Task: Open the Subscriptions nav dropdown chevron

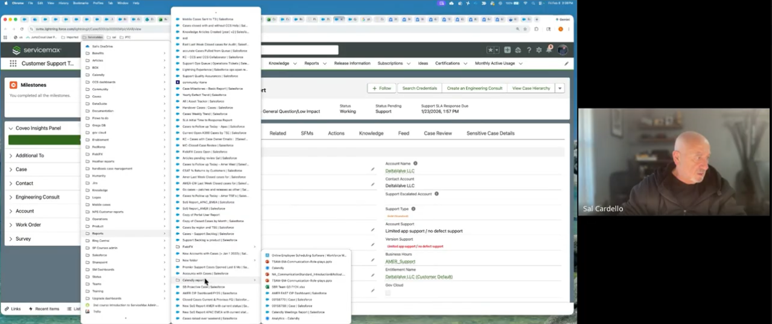Action: 408,63
